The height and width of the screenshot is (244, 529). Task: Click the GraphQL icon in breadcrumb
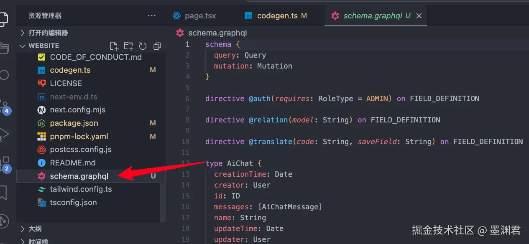(180, 33)
